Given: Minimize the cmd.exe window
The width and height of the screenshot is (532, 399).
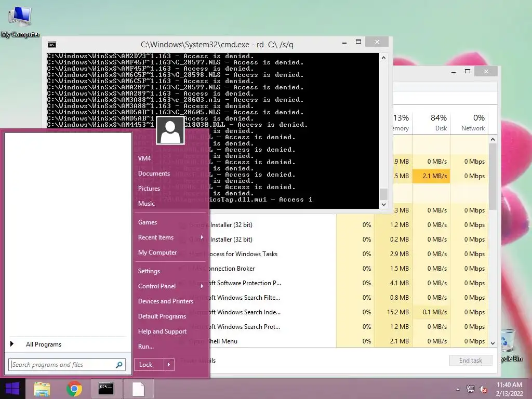Looking at the screenshot, I should pyautogui.click(x=344, y=43).
